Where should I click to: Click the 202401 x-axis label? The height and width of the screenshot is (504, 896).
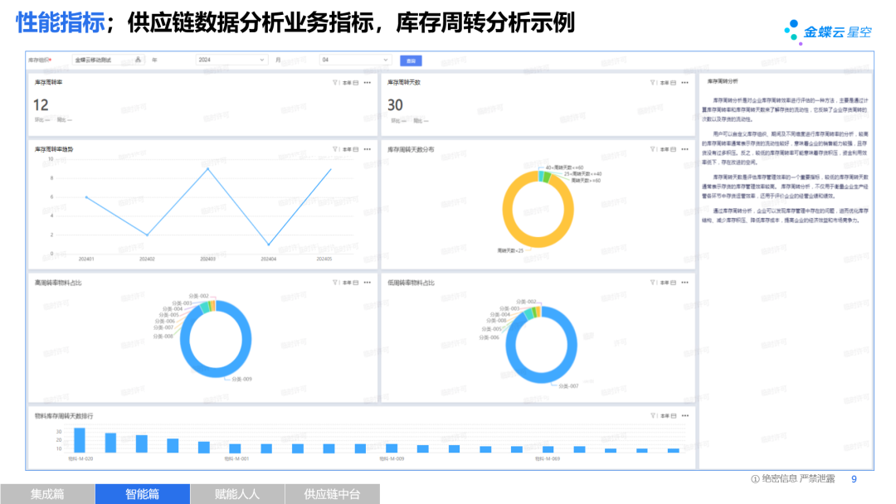[x=86, y=259]
